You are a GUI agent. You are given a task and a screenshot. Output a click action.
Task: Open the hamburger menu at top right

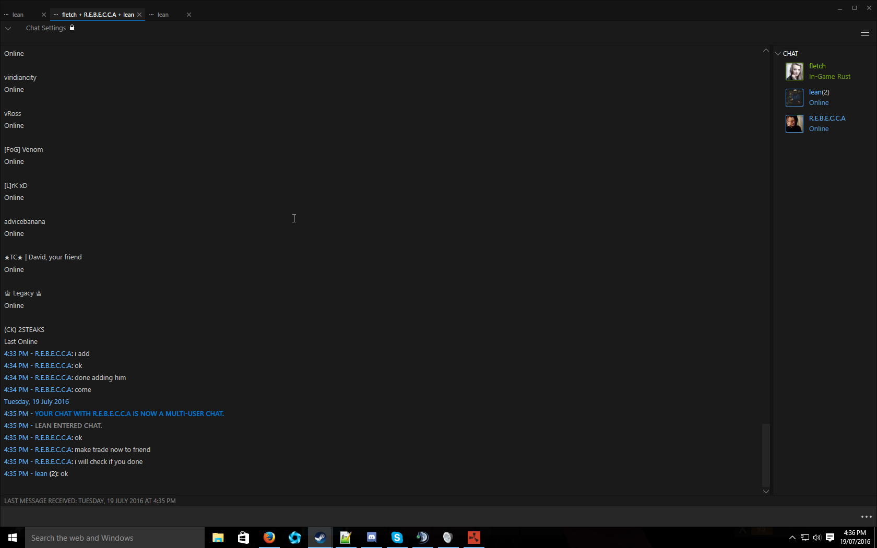pyautogui.click(x=864, y=33)
